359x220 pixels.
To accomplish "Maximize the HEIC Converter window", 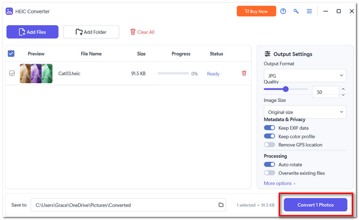I will [x=339, y=11].
